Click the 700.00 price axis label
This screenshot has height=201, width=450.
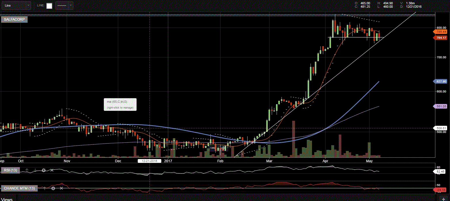click(442, 58)
